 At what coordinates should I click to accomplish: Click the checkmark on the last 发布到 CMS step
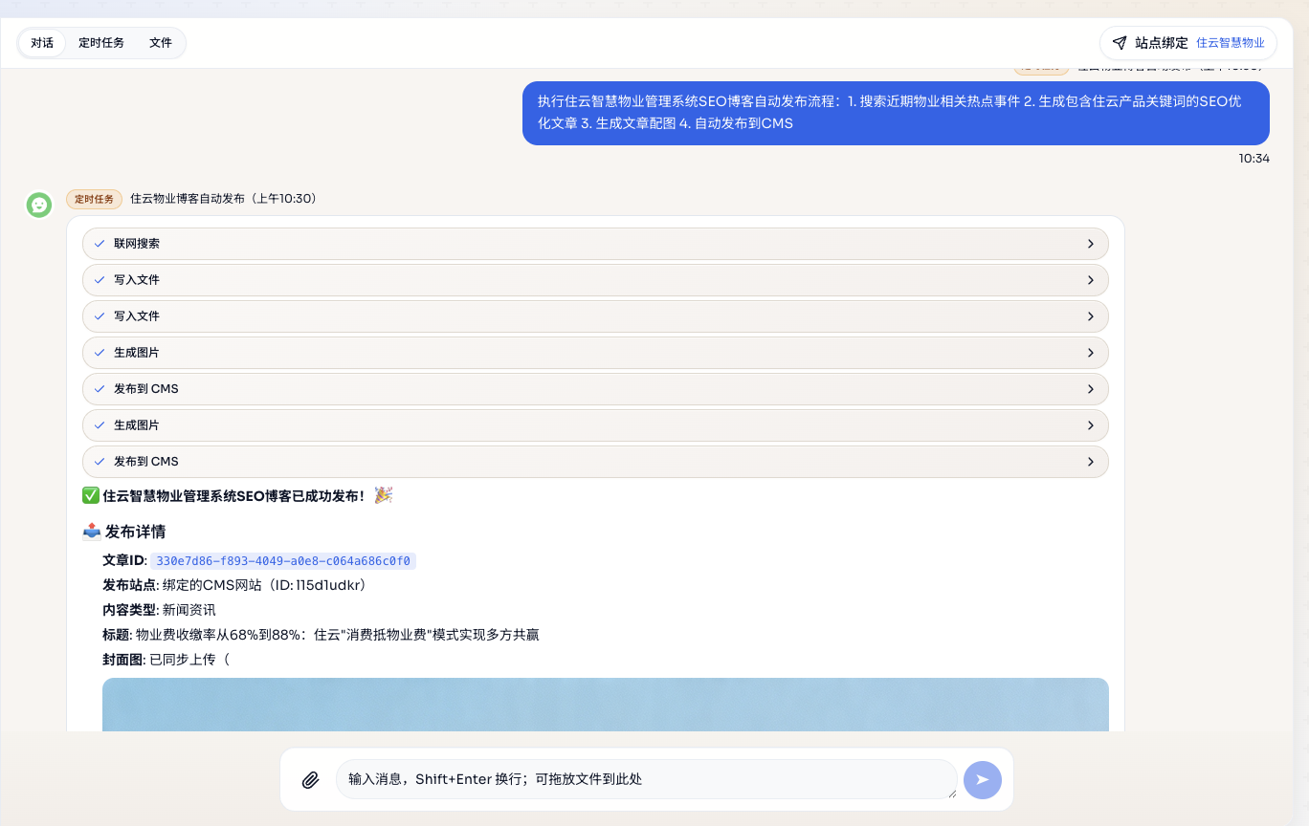(100, 461)
